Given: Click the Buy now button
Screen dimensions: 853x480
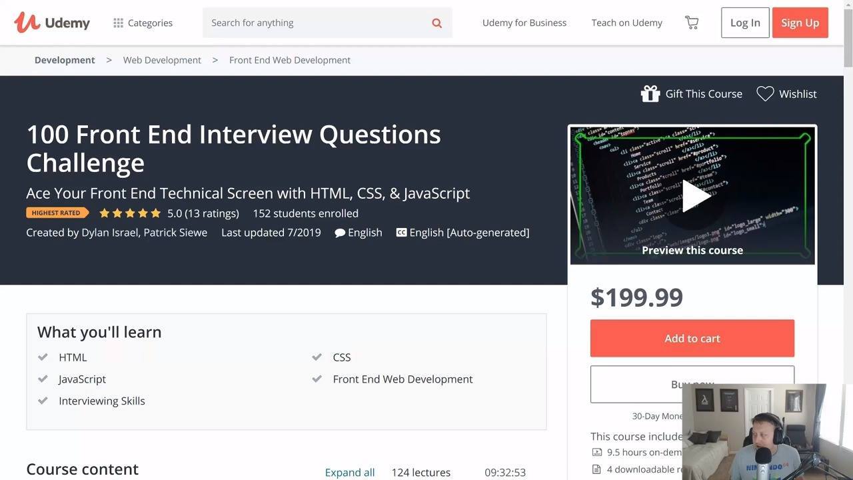Looking at the screenshot, I should [x=692, y=384].
